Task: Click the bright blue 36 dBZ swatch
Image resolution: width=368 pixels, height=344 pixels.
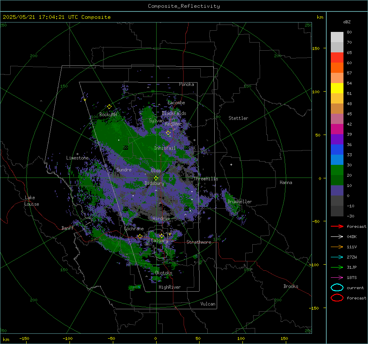Action: tap(337, 149)
